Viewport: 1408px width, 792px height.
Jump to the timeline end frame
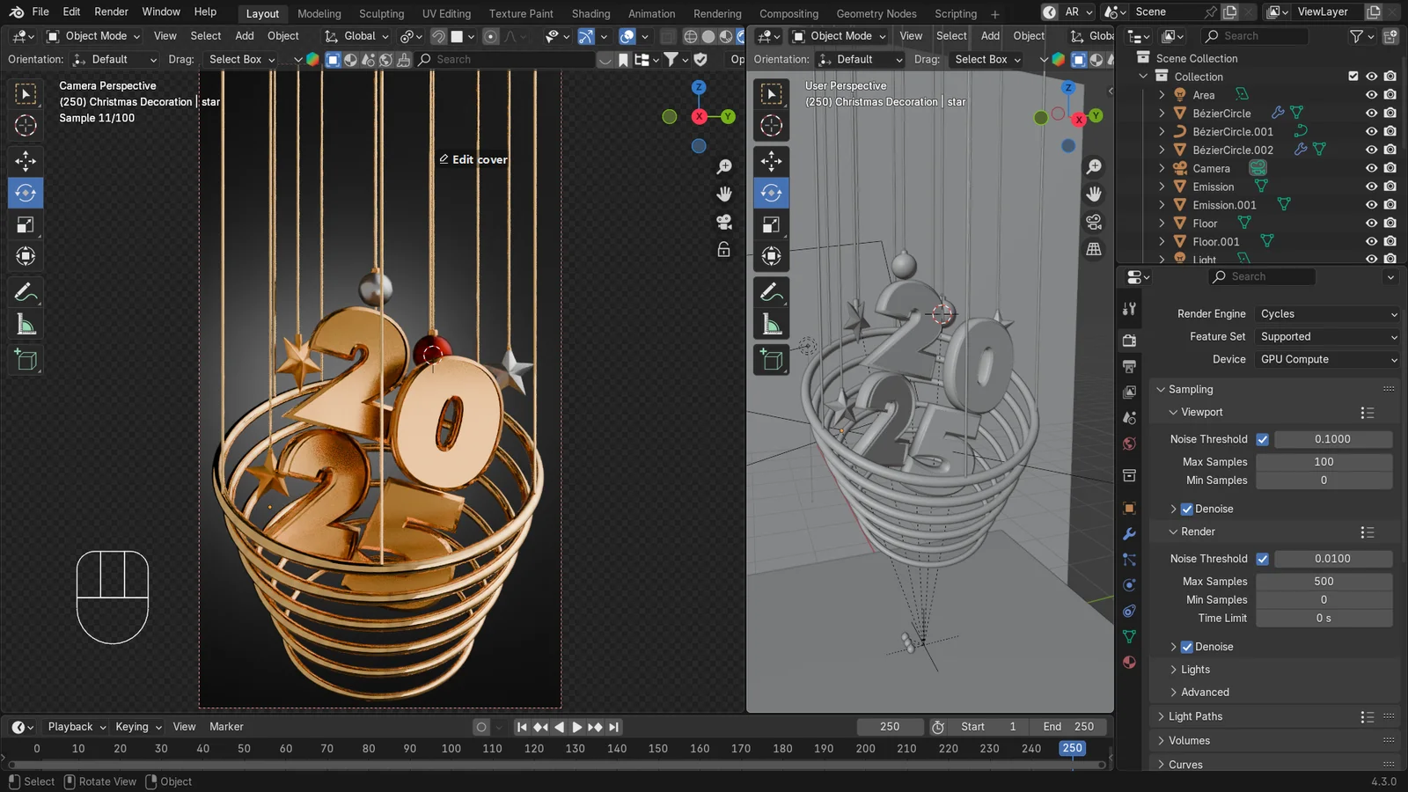(x=614, y=727)
